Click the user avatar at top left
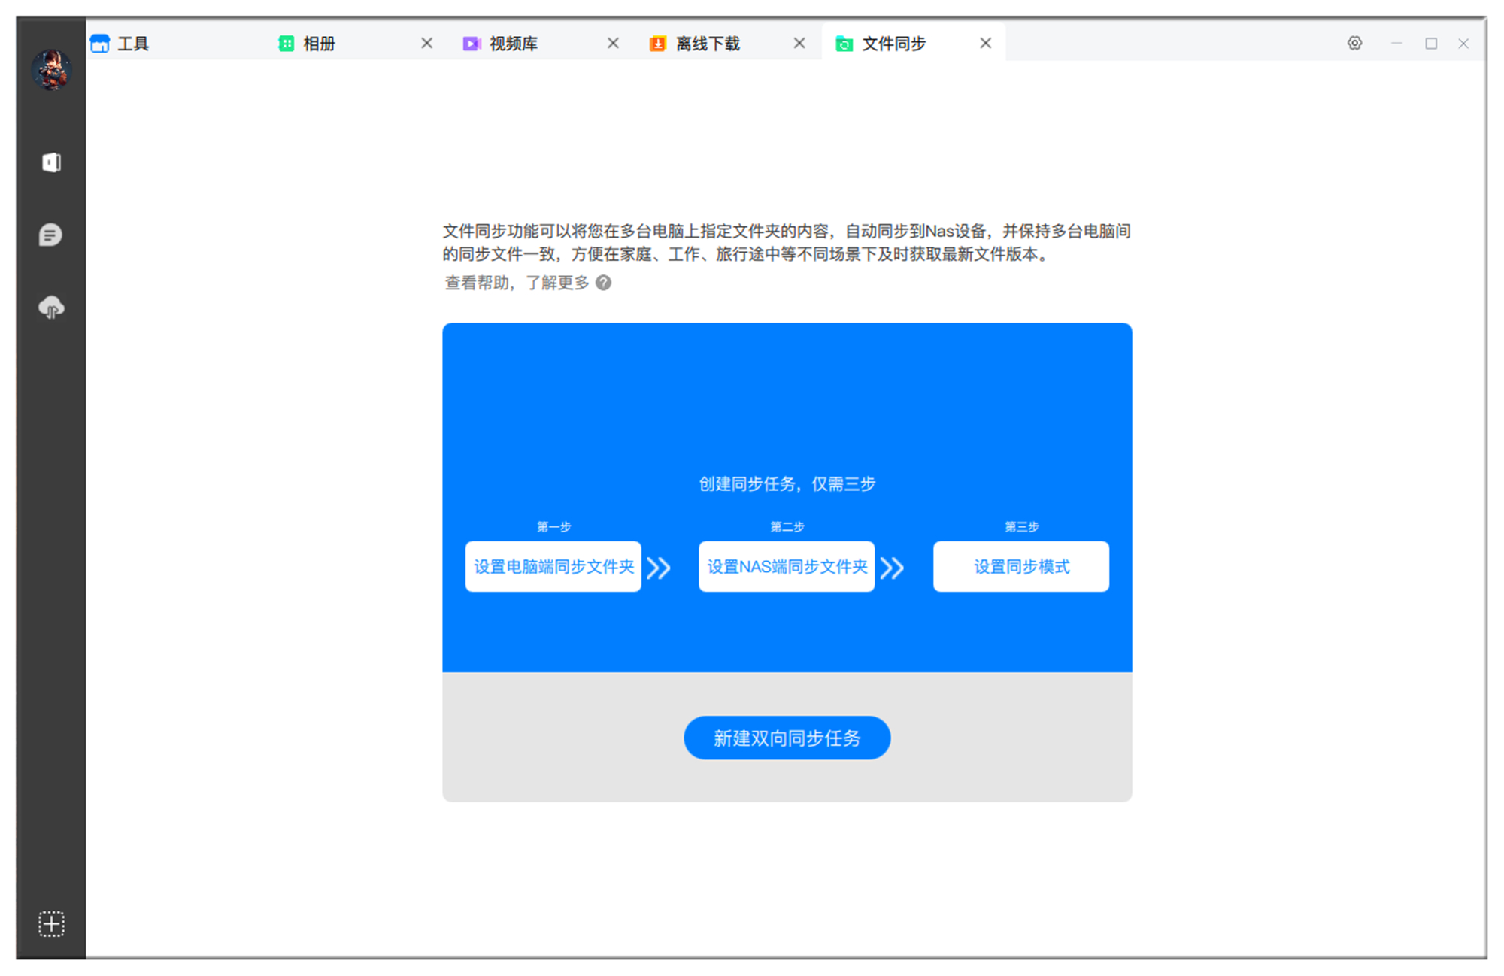 (51, 70)
